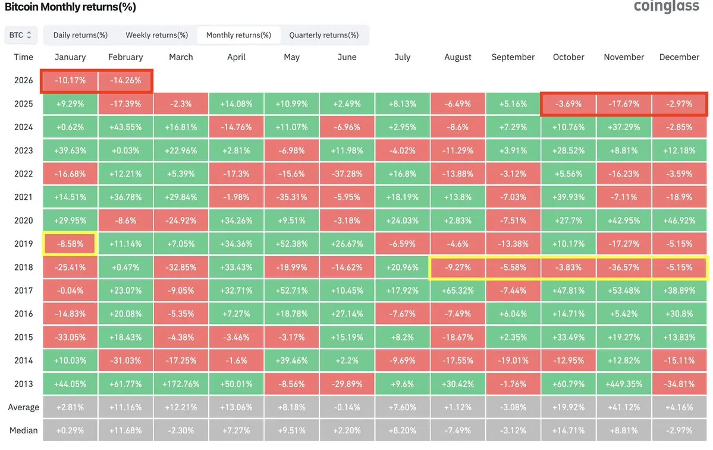Open the BTC coin selector dropdown
713x450 pixels.
click(21, 35)
